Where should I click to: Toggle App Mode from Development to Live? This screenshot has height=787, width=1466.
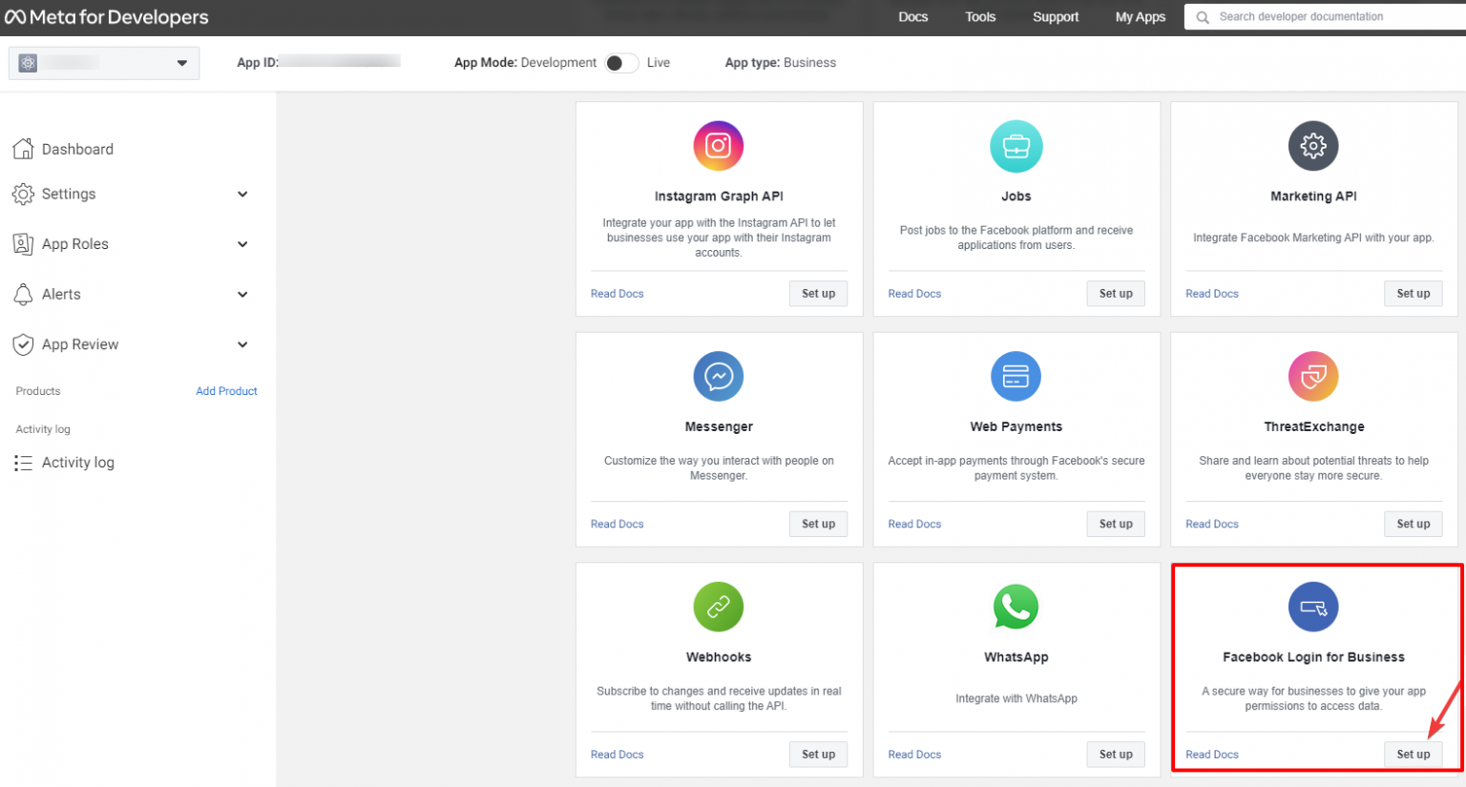(x=620, y=62)
